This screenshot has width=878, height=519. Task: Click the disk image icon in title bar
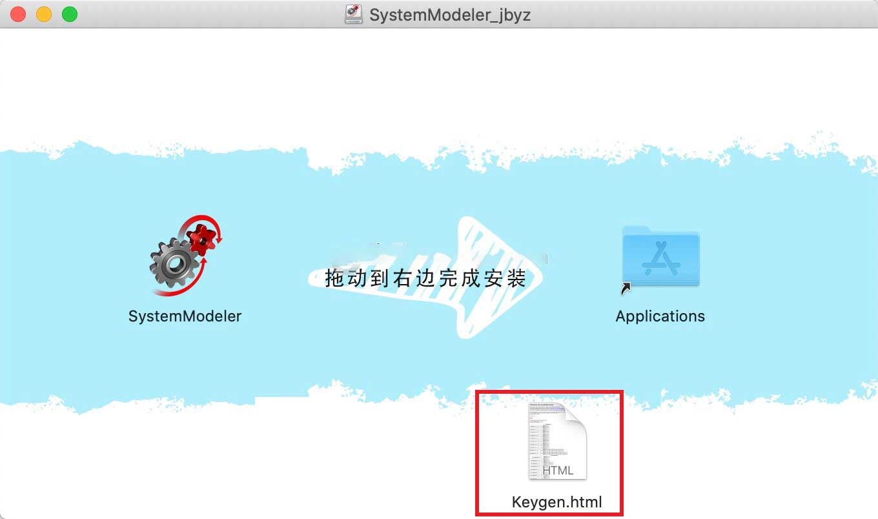pyautogui.click(x=354, y=14)
